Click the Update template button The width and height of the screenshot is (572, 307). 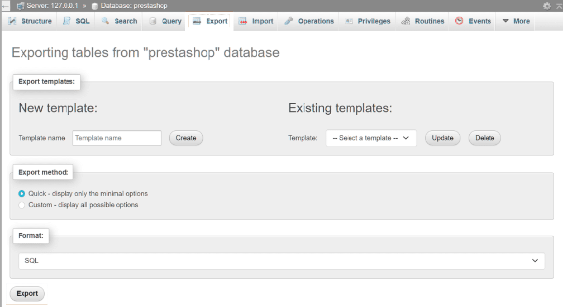tap(442, 138)
